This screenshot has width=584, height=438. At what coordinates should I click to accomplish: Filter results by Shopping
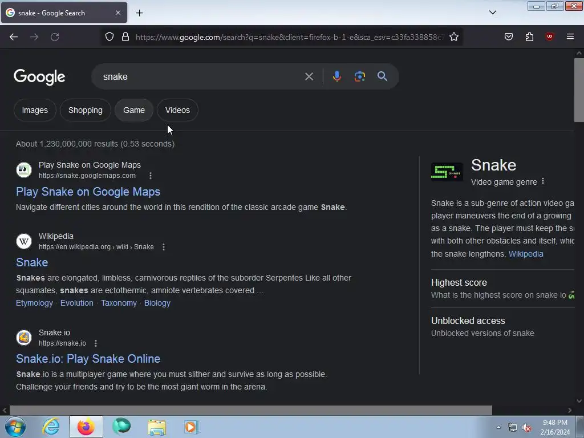point(86,110)
